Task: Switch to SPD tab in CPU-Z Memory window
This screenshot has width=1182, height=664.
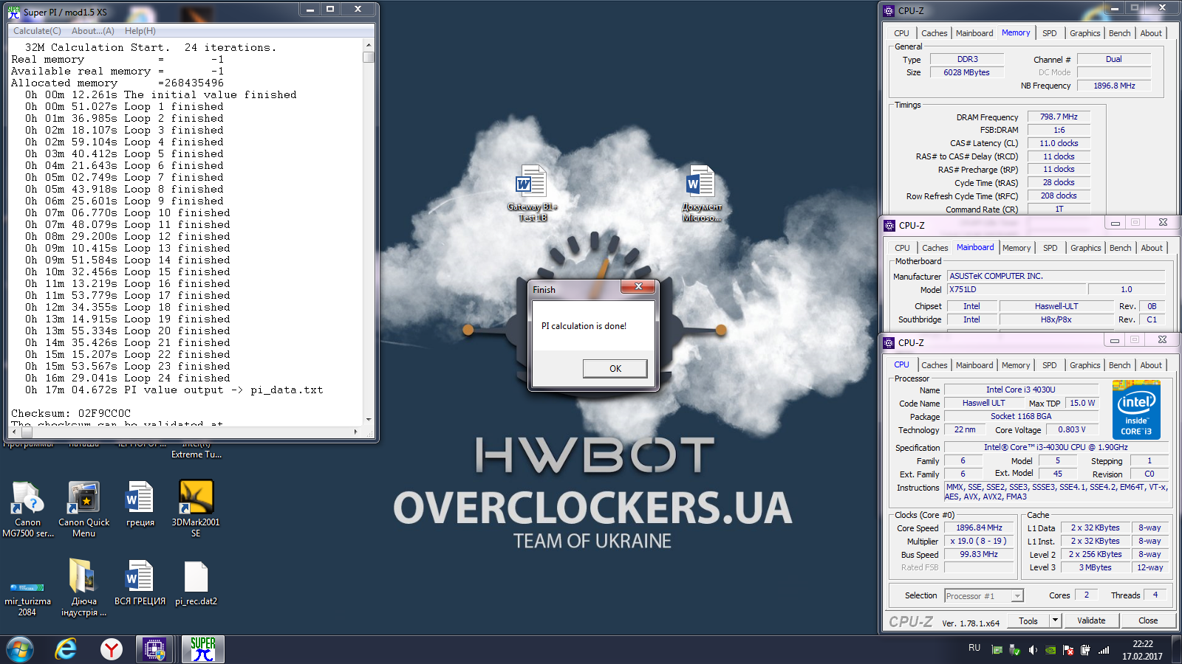Action: (1050, 33)
